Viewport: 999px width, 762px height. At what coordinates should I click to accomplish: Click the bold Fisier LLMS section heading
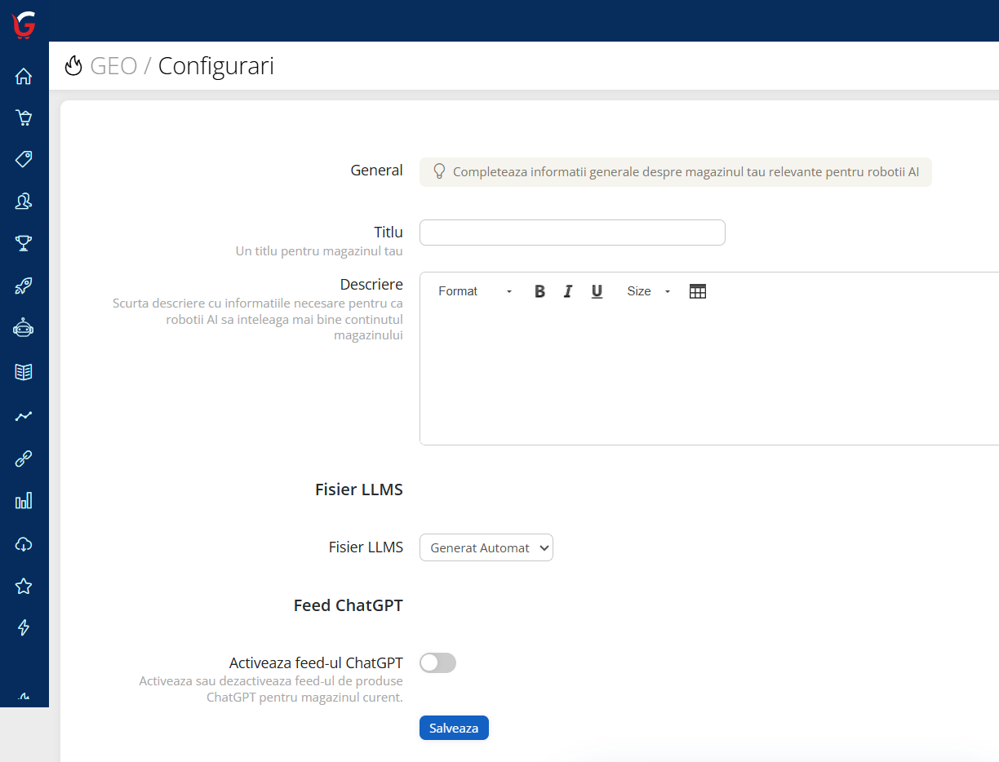point(359,490)
